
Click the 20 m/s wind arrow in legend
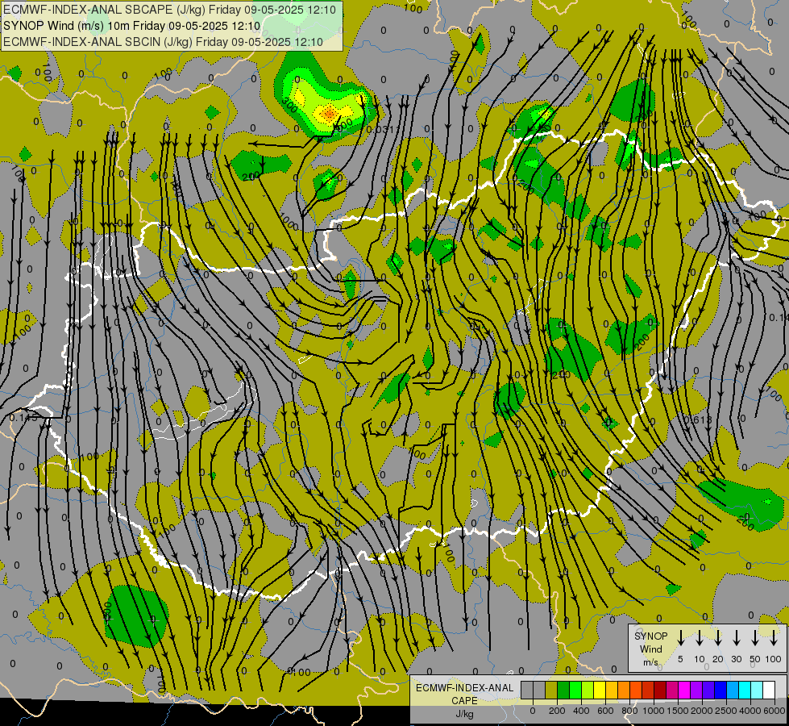tap(717, 638)
